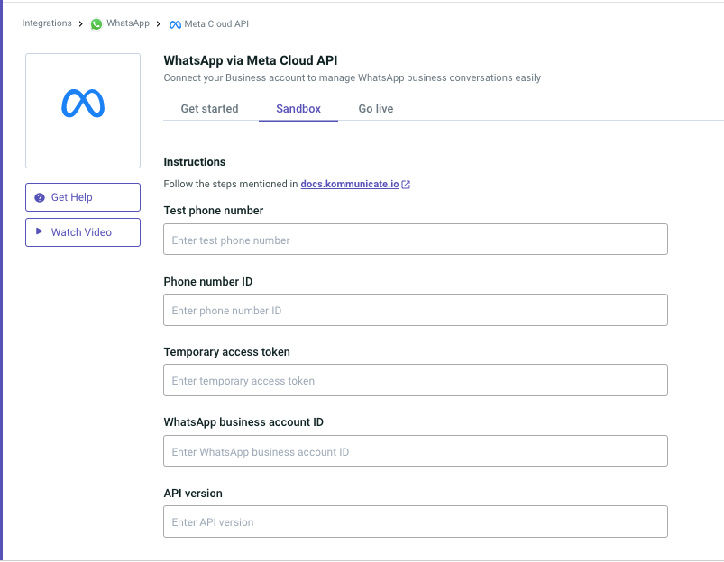Focus the API version input box
The width and height of the screenshot is (724, 562).
pyautogui.click(x=415, y=521)
